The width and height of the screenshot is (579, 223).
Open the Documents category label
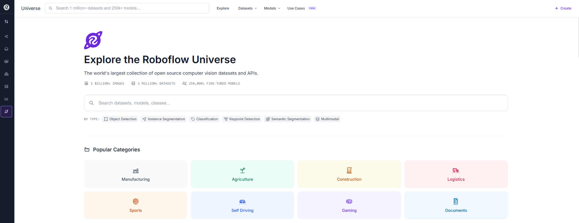pyautogui.click(x=456, y=211)
